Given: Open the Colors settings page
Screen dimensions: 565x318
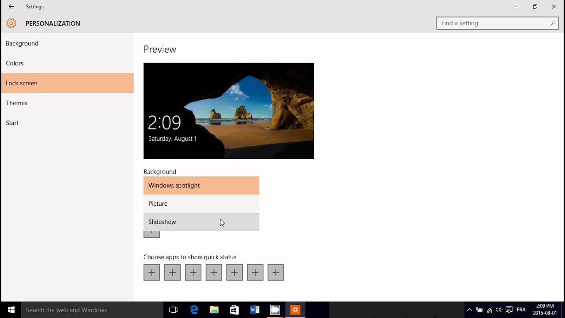Looking at the screenshot, I should click(67, 63).
